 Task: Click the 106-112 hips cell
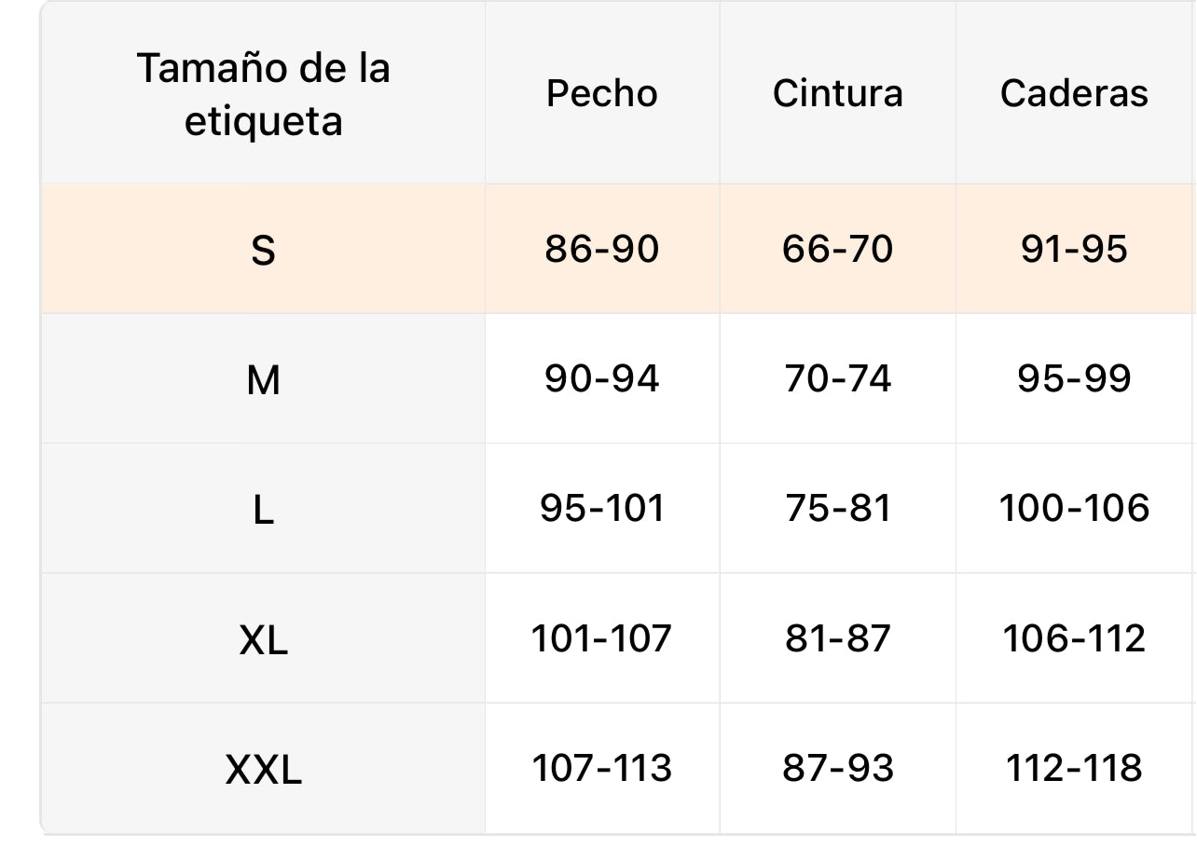(x=1074, y=638)
